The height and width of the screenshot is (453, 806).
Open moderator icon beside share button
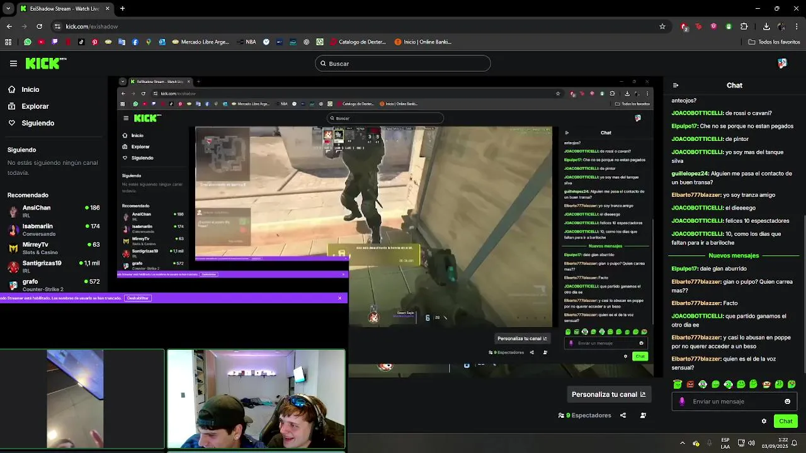tap(643, 415)
